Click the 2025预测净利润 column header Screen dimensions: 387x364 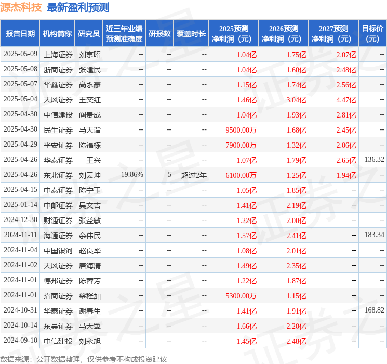[234, 34]
